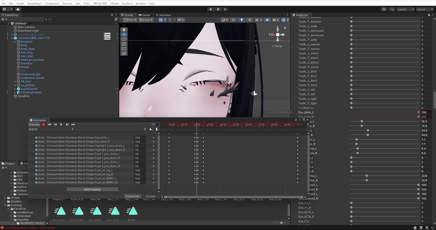Go to previous keyframe in Animation window
The width and height of the screenshot is (436, 230).
pos(55,124)
